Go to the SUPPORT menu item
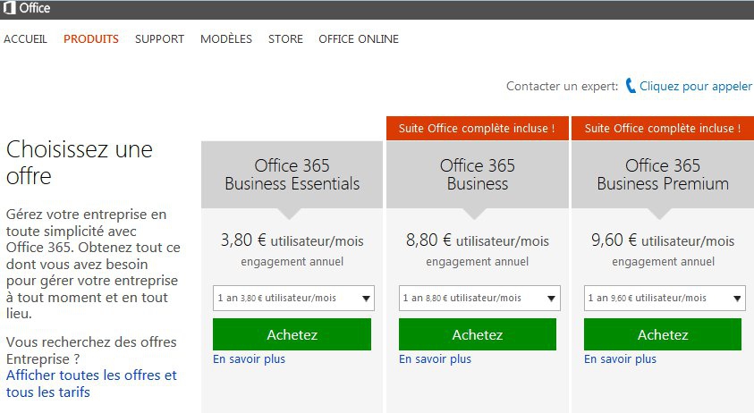This screenshot has height=413, width=754. [159, 39]
